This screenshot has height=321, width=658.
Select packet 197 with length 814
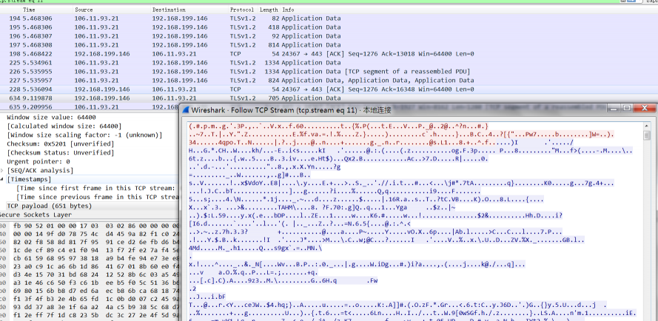coord(329,45)
